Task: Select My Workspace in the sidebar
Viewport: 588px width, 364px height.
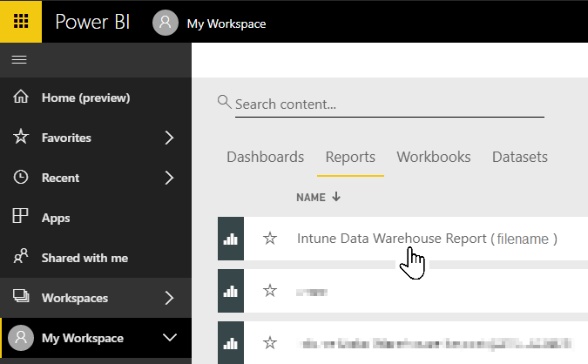Action: click(96, 338)
